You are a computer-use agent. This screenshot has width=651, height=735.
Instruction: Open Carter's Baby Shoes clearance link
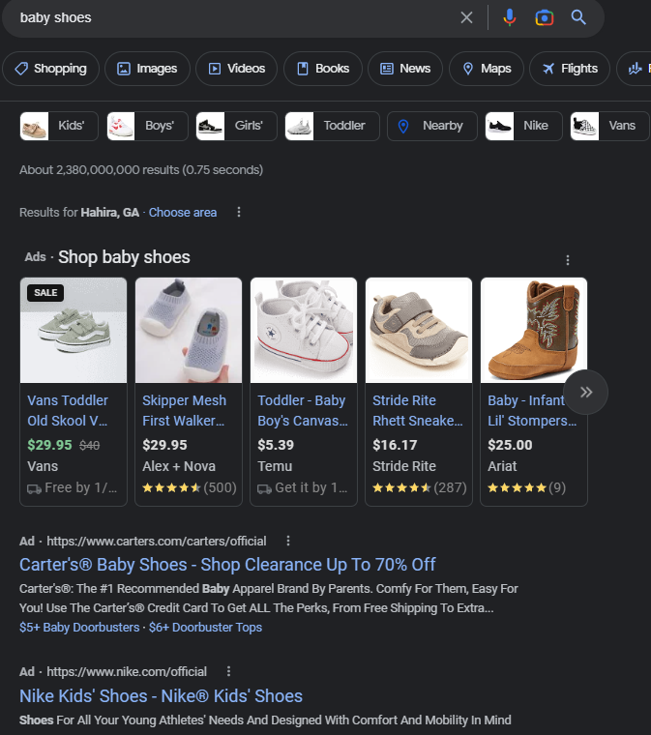click(227, 565)
